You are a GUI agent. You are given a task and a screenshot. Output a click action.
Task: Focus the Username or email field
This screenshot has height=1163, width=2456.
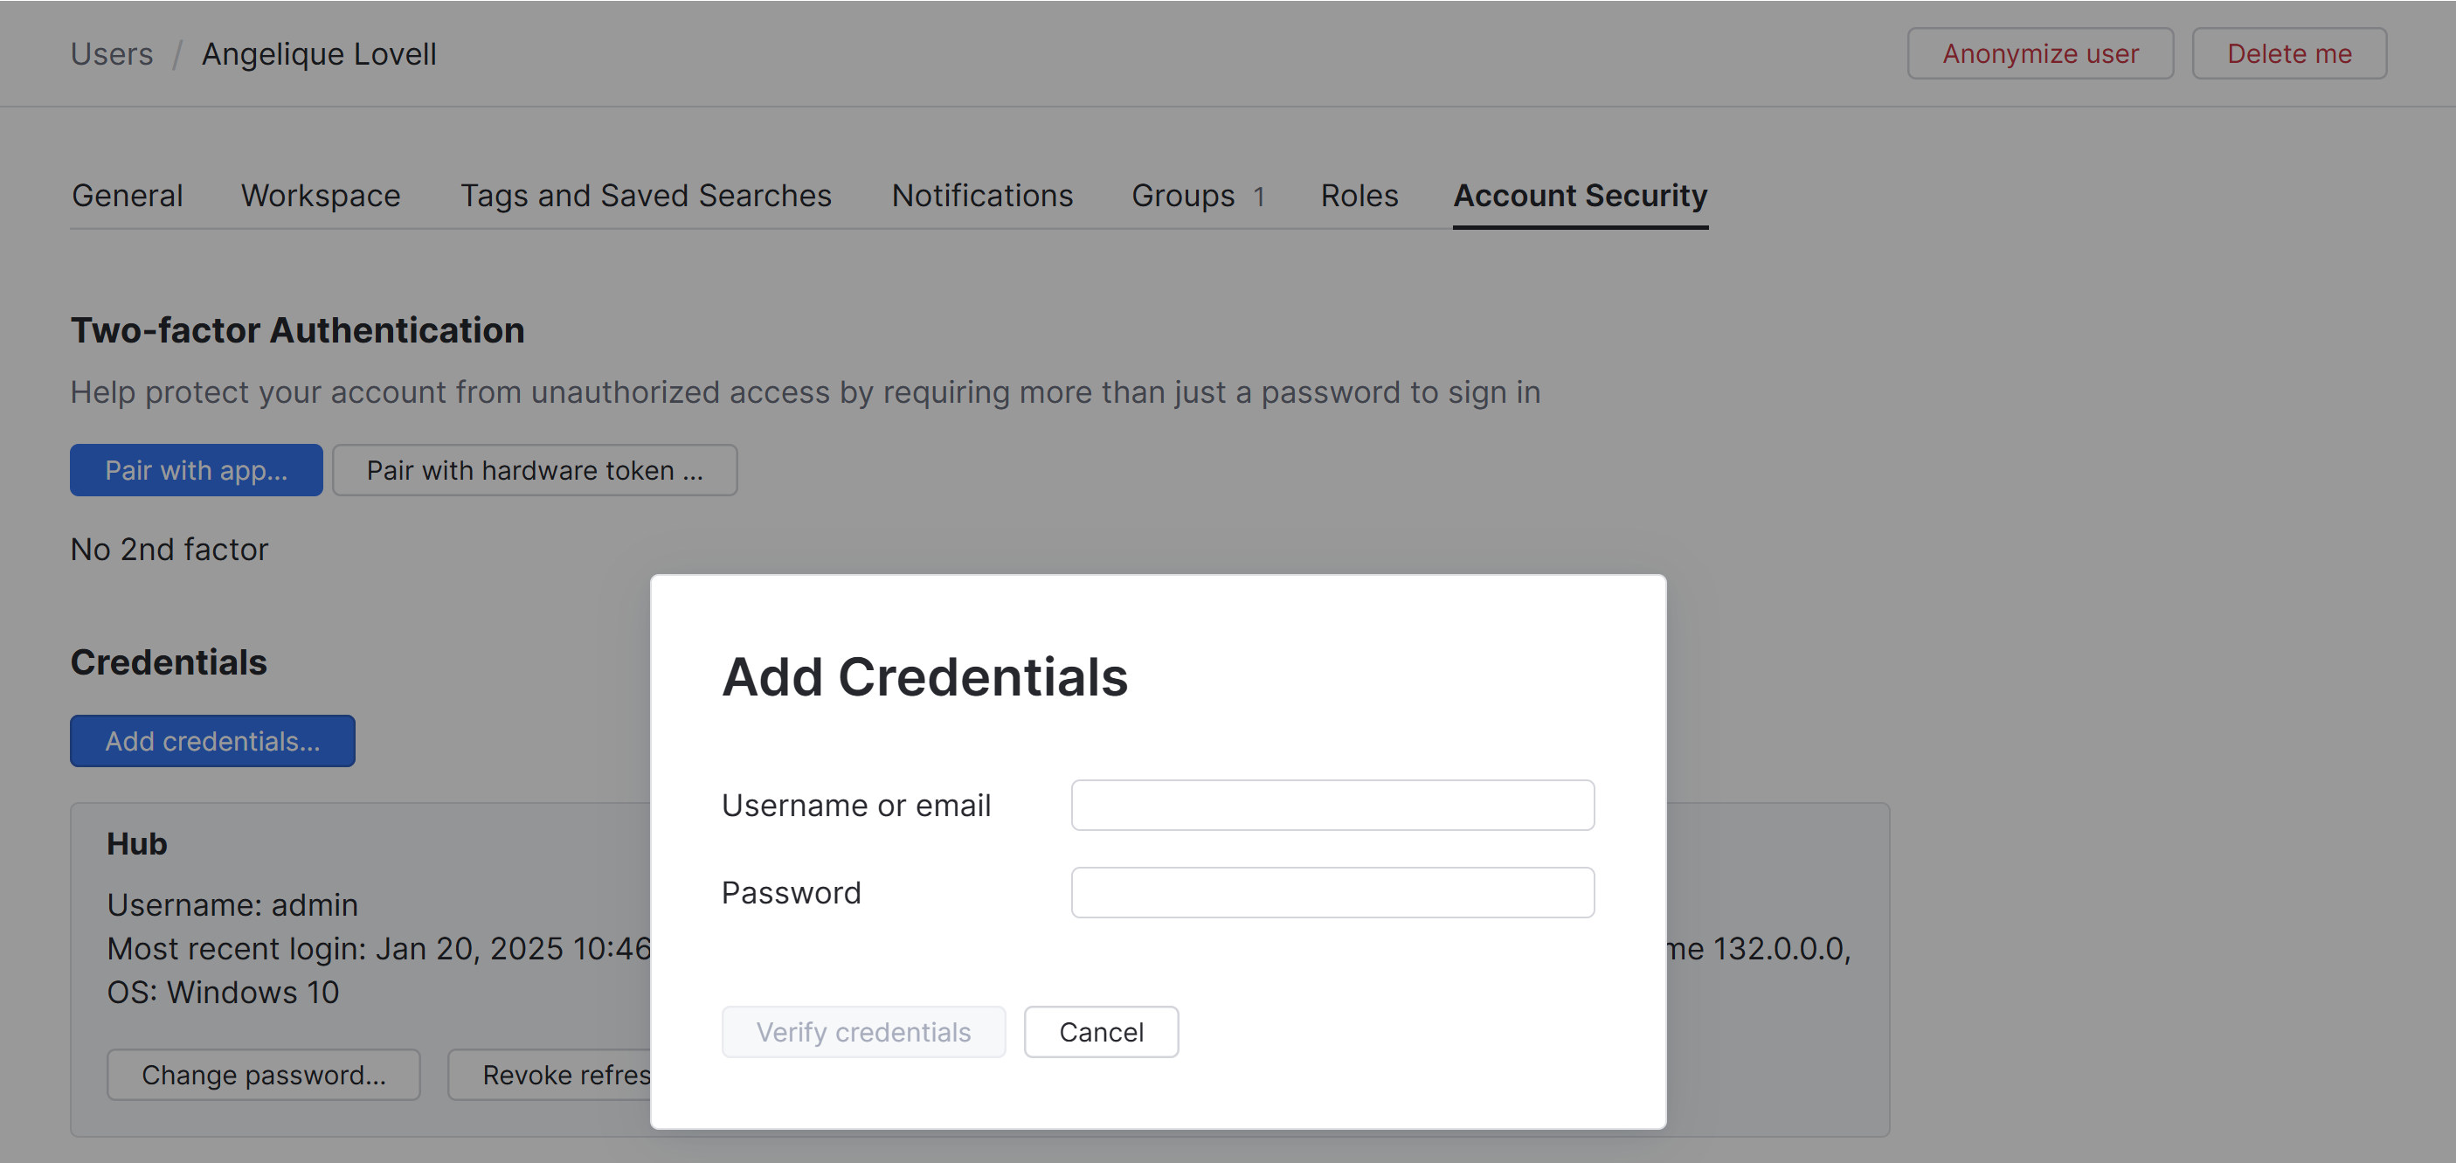click(x=1332, y=805)
